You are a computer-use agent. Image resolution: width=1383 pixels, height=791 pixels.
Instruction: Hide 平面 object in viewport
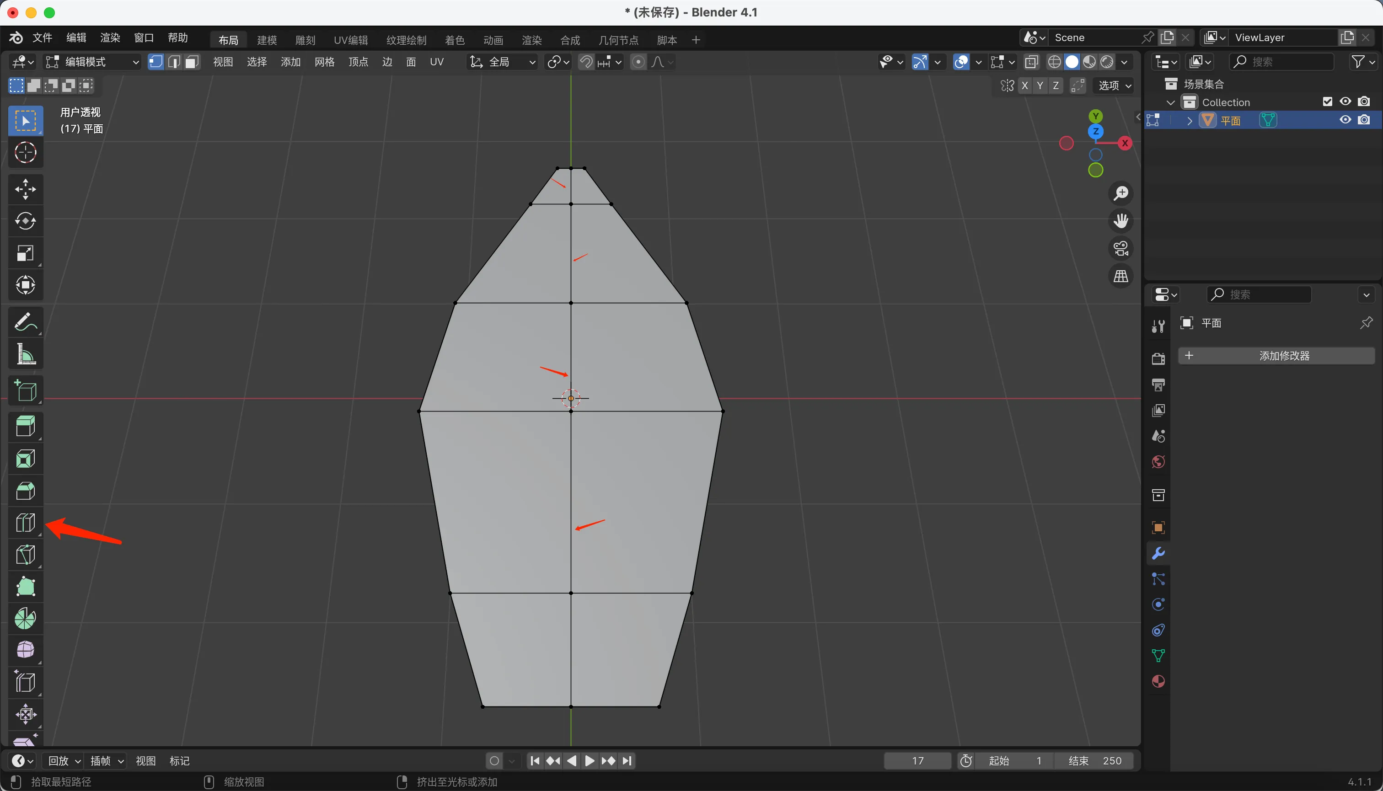[1345, 120]
